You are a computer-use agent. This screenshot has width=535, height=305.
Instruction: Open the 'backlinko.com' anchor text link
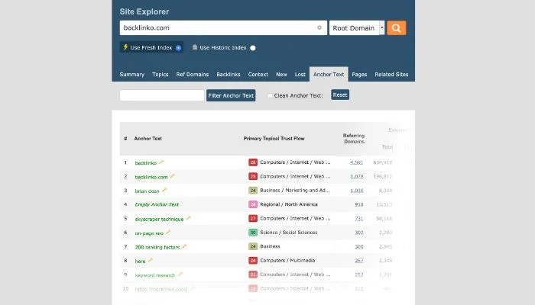coord(151,177)
